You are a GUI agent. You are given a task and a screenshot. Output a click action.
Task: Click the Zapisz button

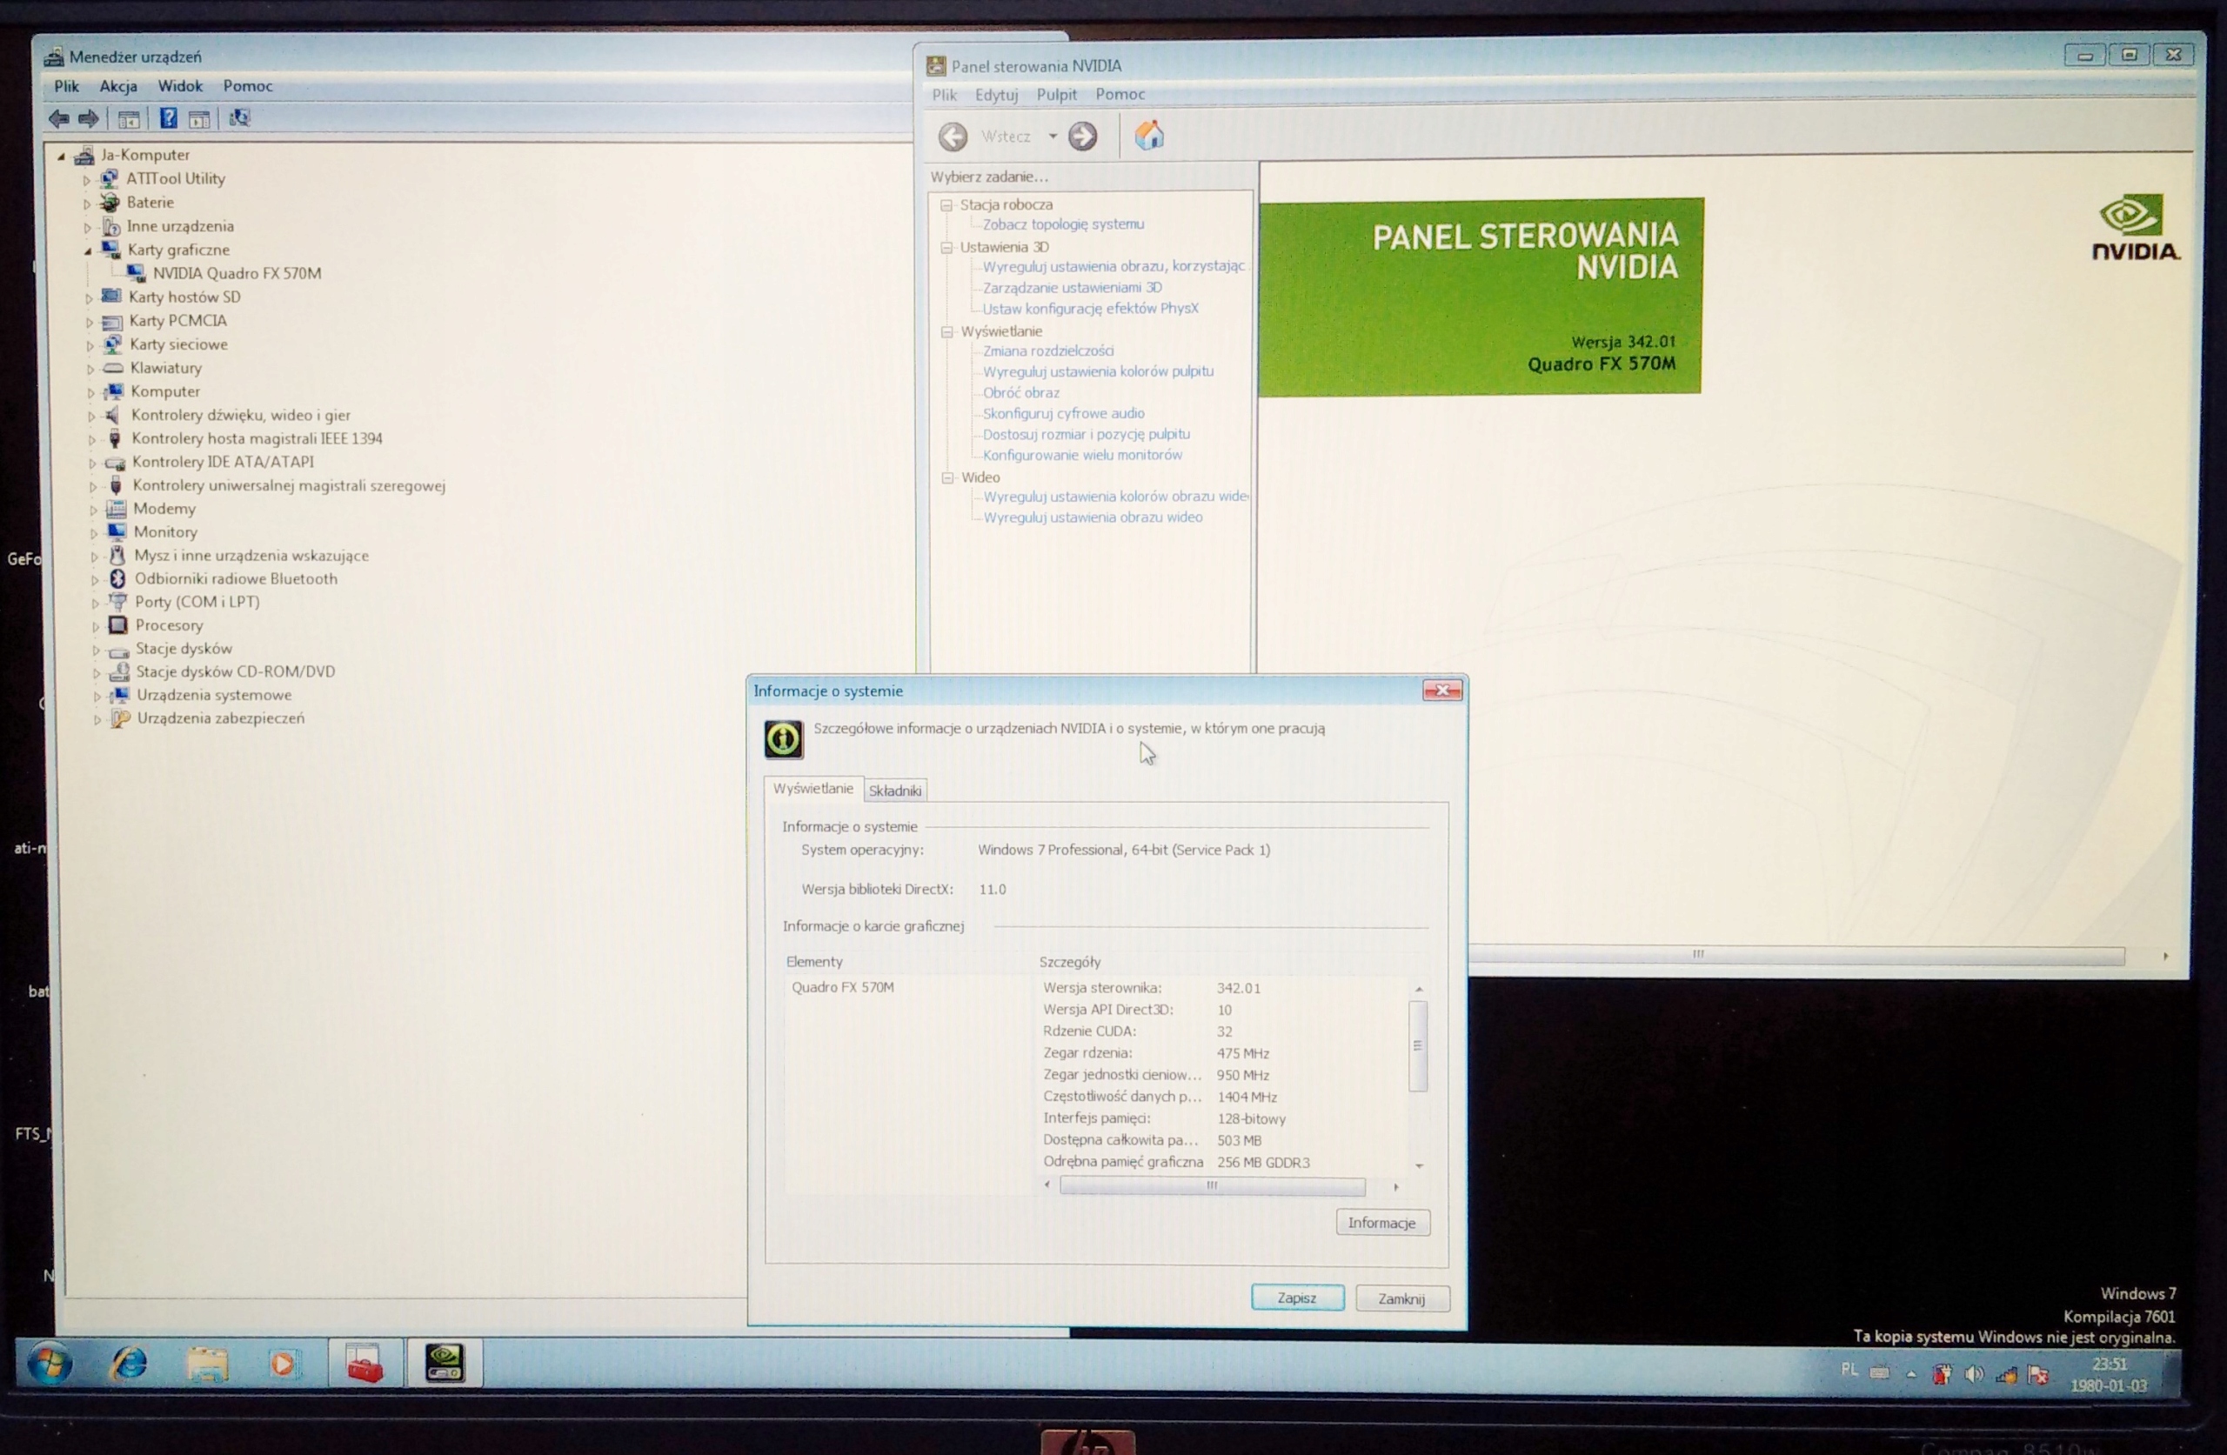(x=1296, y=1298)
